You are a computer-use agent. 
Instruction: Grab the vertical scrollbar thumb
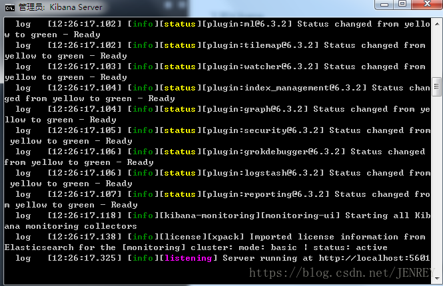pyautogui.click(x=437, y=87)
